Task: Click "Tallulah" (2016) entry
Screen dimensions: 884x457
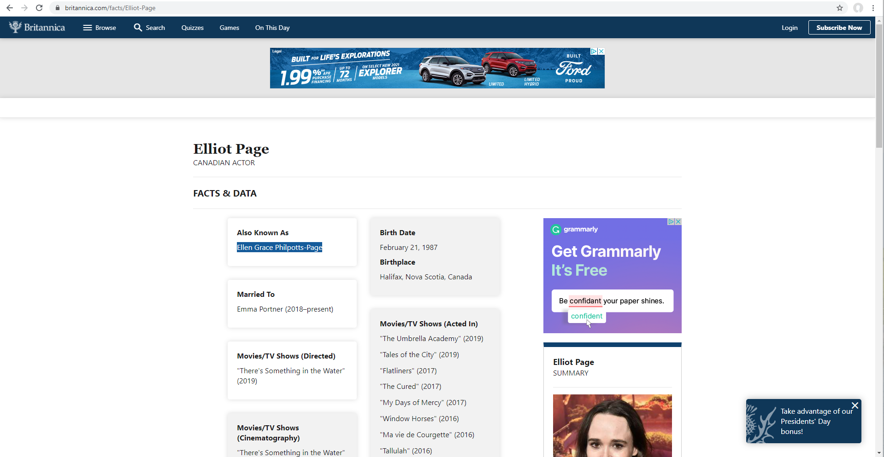Action: point(406,451)
